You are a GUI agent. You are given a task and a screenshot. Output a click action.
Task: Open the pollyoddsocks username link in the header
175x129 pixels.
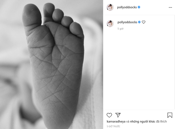(127, 7)
